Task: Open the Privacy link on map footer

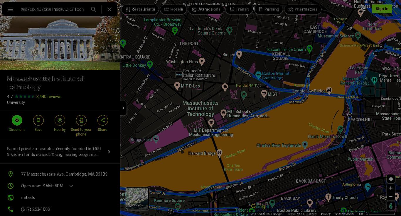Action: tap(326, 214)
